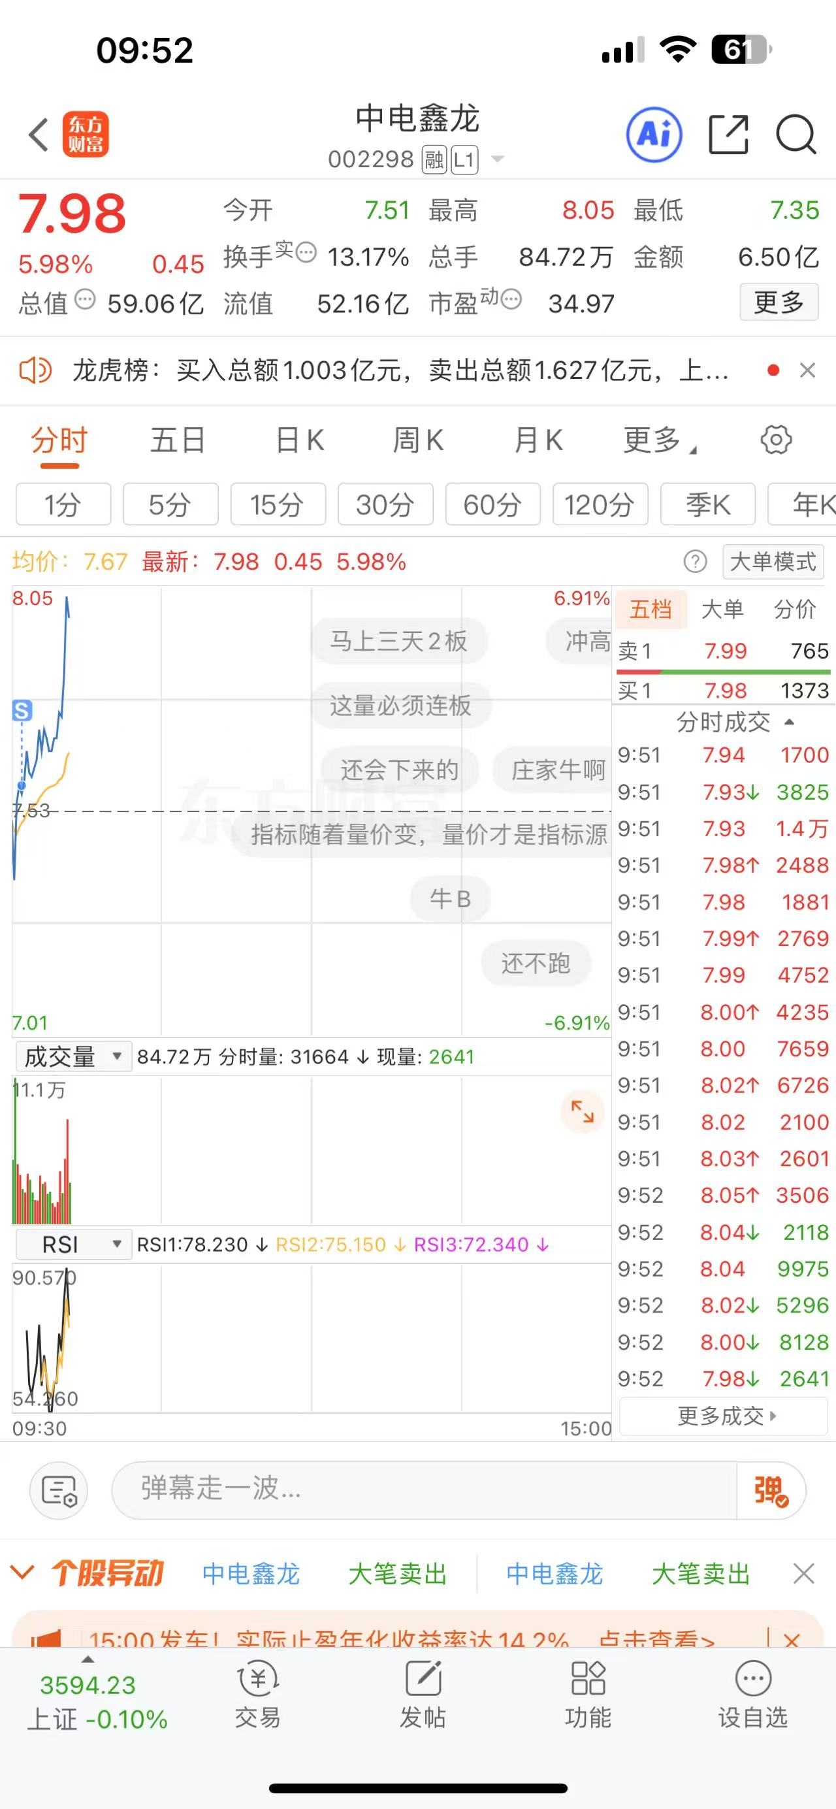The height and width of the screenshot is (1809, 836).
Task: Tap info icon beside 总值
Action: point(85,299)
